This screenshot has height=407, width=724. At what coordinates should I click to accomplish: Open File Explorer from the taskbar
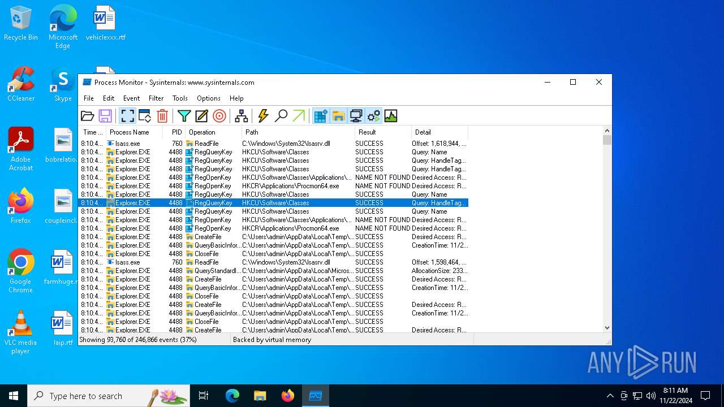pyautogui.click(x=260, y=396)
